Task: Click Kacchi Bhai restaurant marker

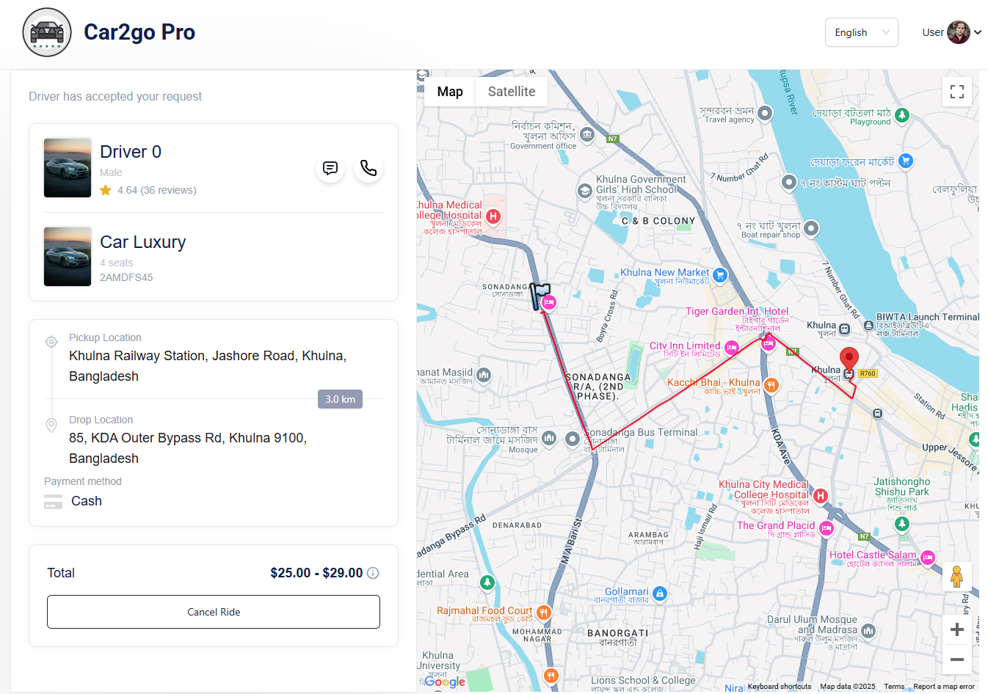Action: [x=771, y=384]
